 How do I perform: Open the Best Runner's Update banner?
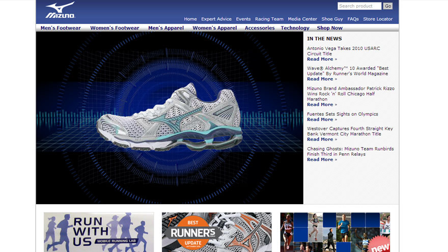(217, 232)
